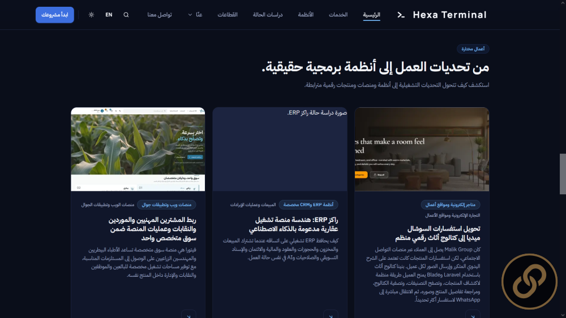566x318 pixels.
Task: Click the أعمال مختارة badge
Action: click(473, 49)
